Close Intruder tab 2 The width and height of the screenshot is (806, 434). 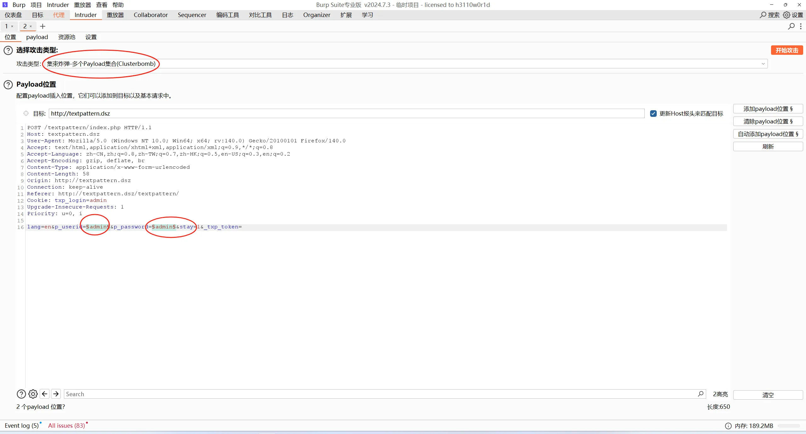pyautogui.click(x=31, y=26)
